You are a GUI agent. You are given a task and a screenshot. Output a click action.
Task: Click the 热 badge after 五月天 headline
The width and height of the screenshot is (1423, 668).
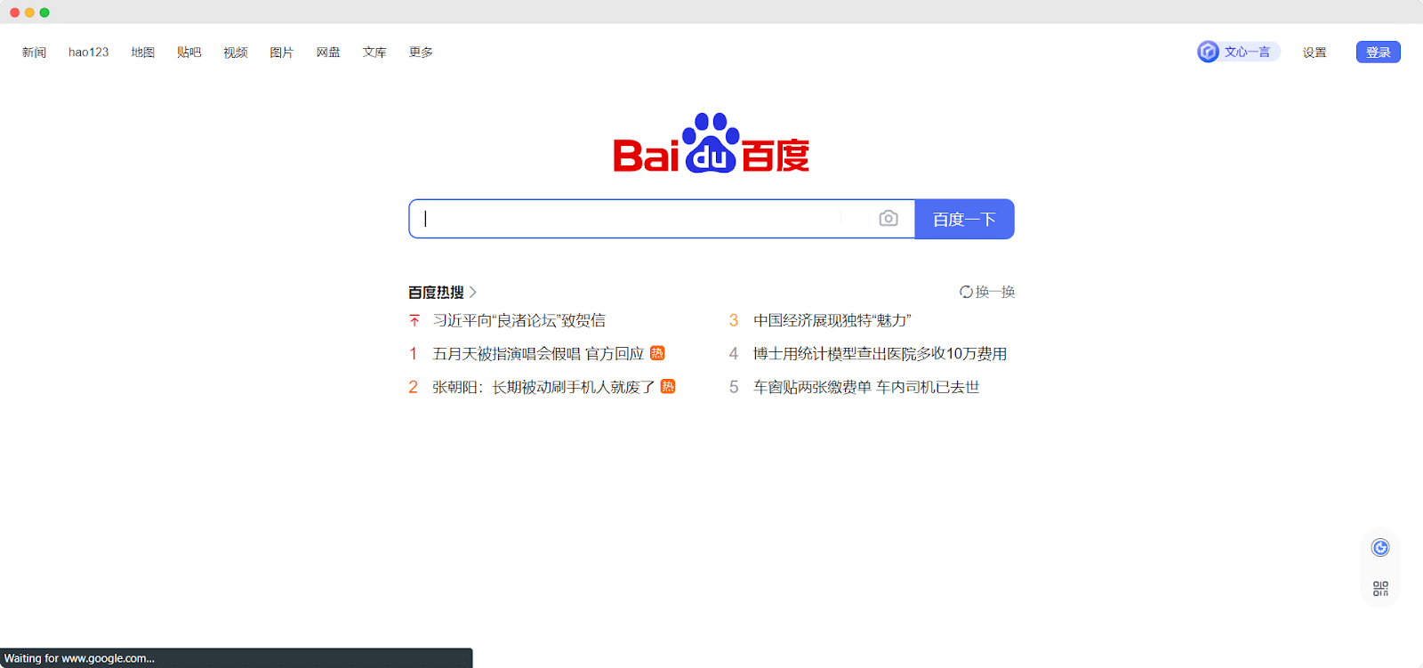[657, 353]
